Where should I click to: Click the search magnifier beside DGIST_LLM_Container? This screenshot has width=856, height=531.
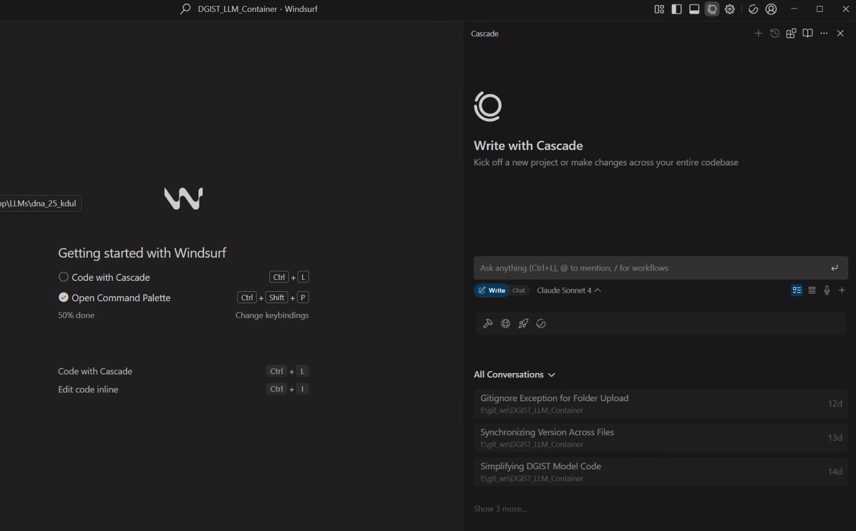185,9
